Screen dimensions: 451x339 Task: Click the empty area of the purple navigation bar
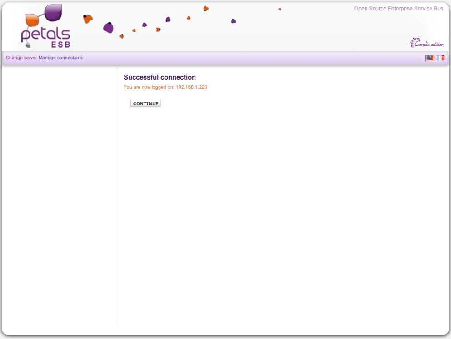(250, 58)
